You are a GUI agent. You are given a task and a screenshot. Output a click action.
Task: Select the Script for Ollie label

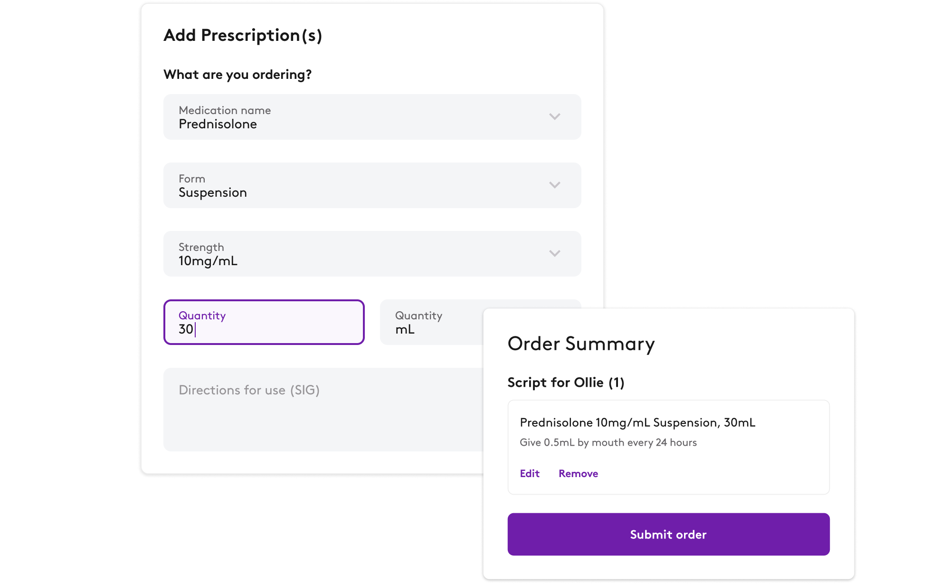[x=566, y=382]
